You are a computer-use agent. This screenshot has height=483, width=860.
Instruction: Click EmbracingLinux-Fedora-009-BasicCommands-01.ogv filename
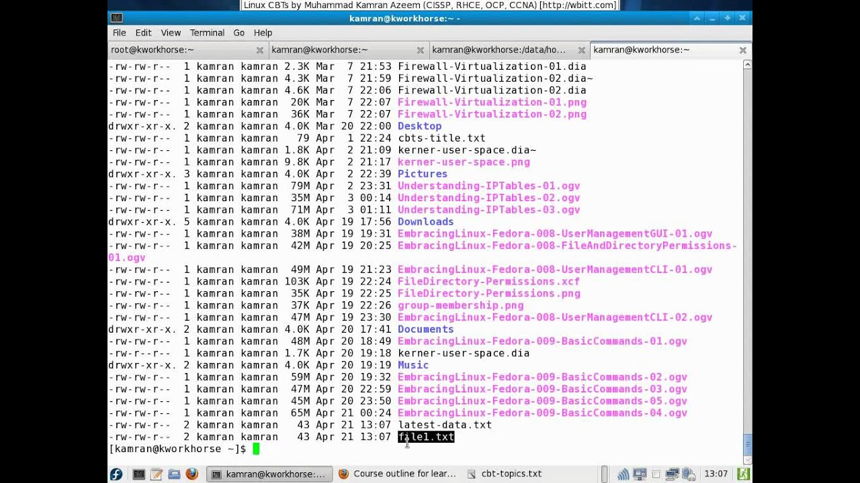(542, 341)
